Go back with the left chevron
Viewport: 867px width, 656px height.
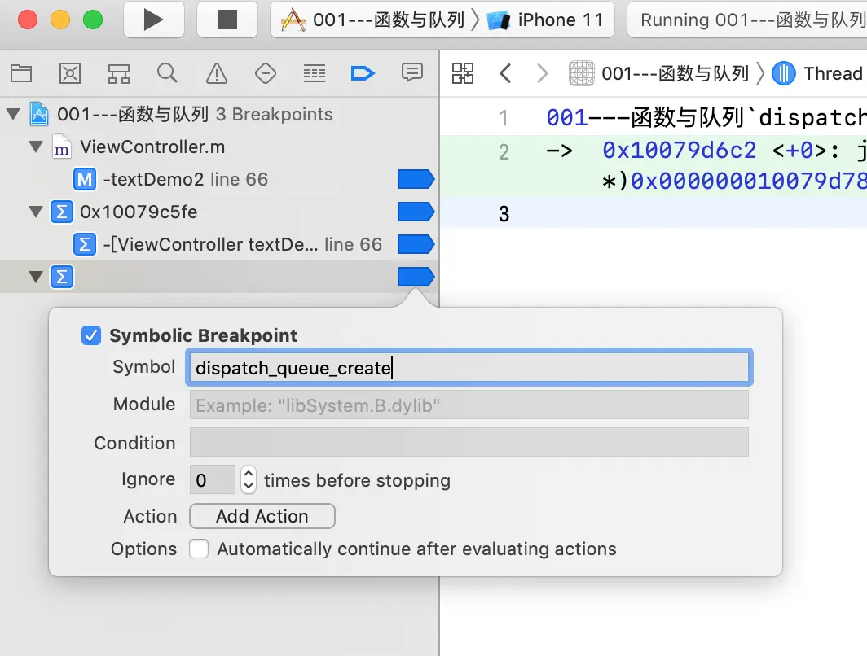pos(505,73)
